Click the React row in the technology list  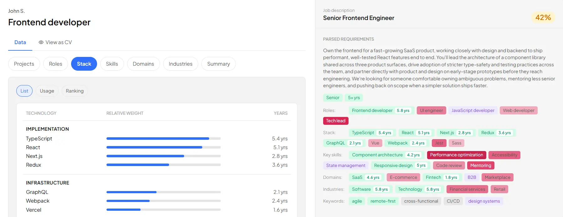(157, 147)
